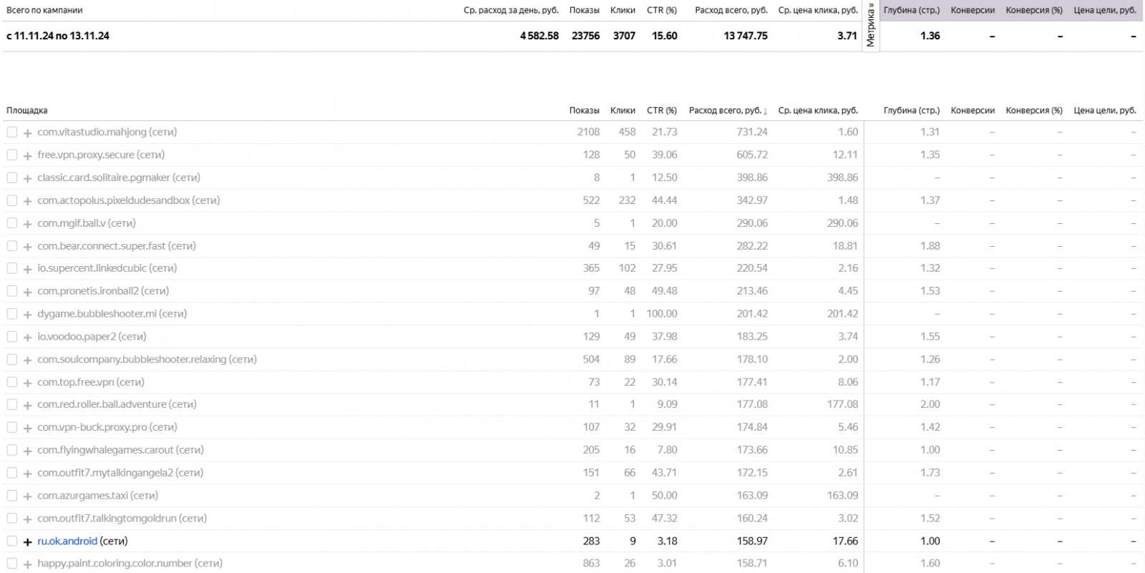Image resolution: width=1145 pixels, height=573 pixels.
Task: Click the daily spend value 4 582.58
Action: (x=540, y=36)
